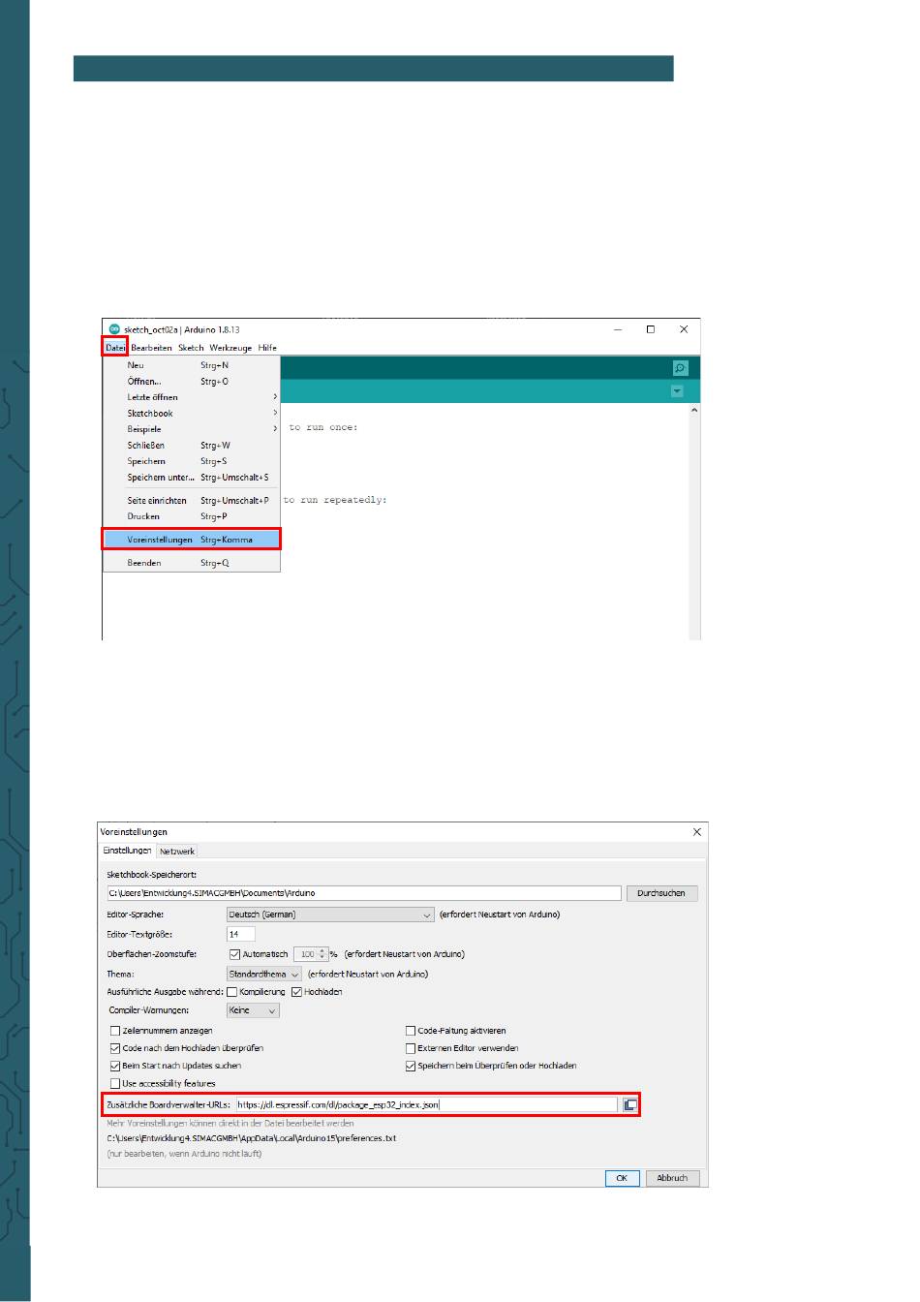Toggle the Automatisch zoom checkbox
The image size is (920, 1302).
click(x=234, y=954)
